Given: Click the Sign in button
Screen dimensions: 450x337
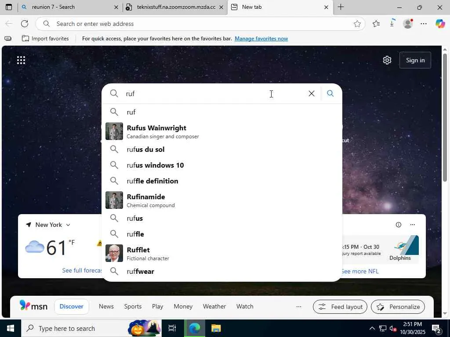Looking at the screenshot, I should pos(415,60).
